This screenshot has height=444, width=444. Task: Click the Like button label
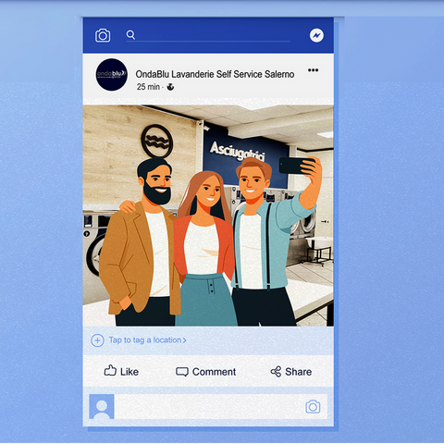[129, 372]
